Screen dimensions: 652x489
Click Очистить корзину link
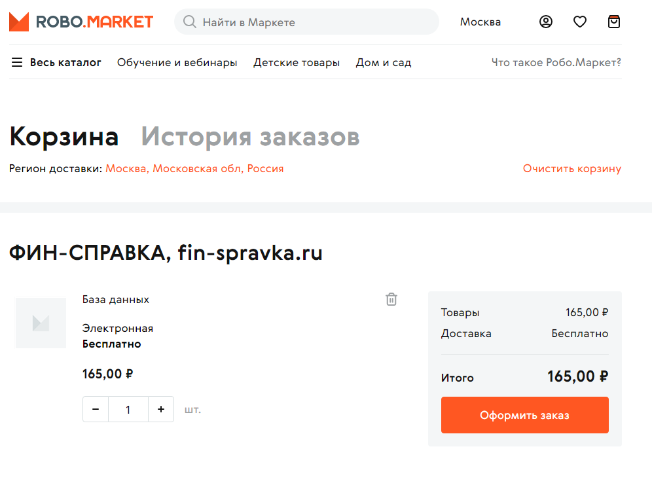click(x=571, y=168)
